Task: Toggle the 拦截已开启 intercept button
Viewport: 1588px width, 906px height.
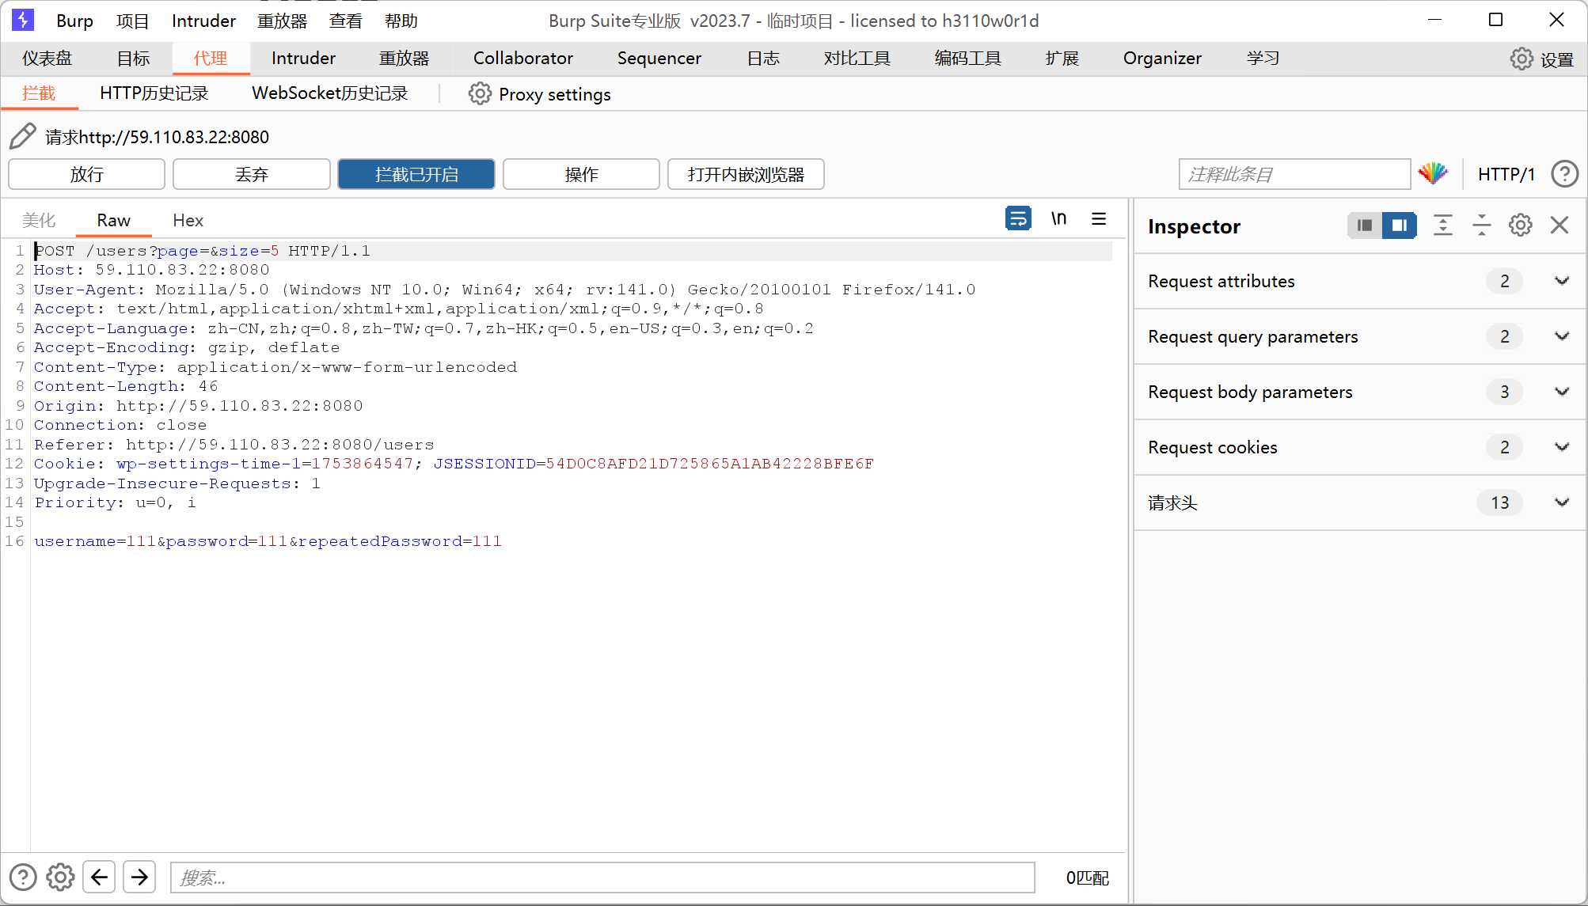Action: coord(416,174)
